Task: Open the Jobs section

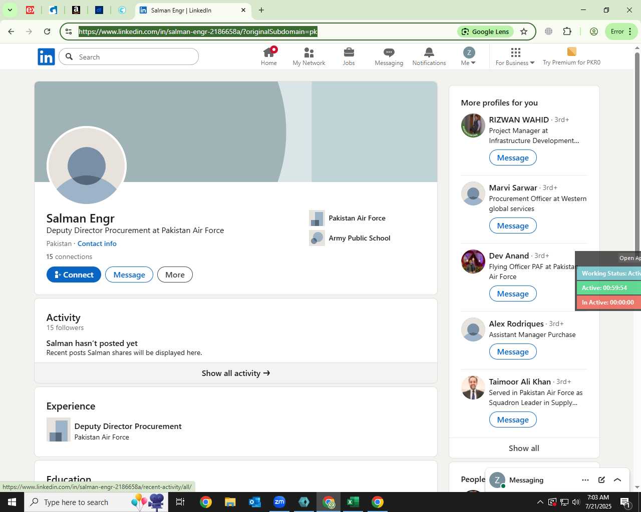Action: point(349,56)
